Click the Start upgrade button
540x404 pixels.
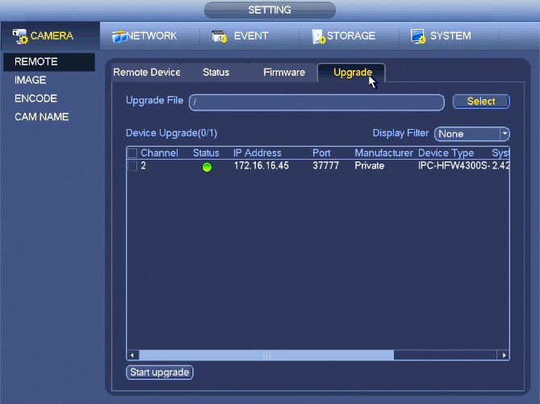[x=160, y=373]
